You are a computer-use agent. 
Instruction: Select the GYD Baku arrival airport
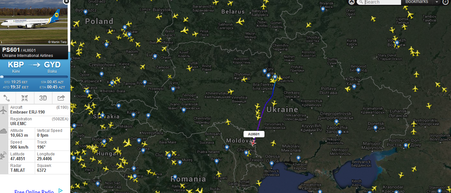point(52,67)
